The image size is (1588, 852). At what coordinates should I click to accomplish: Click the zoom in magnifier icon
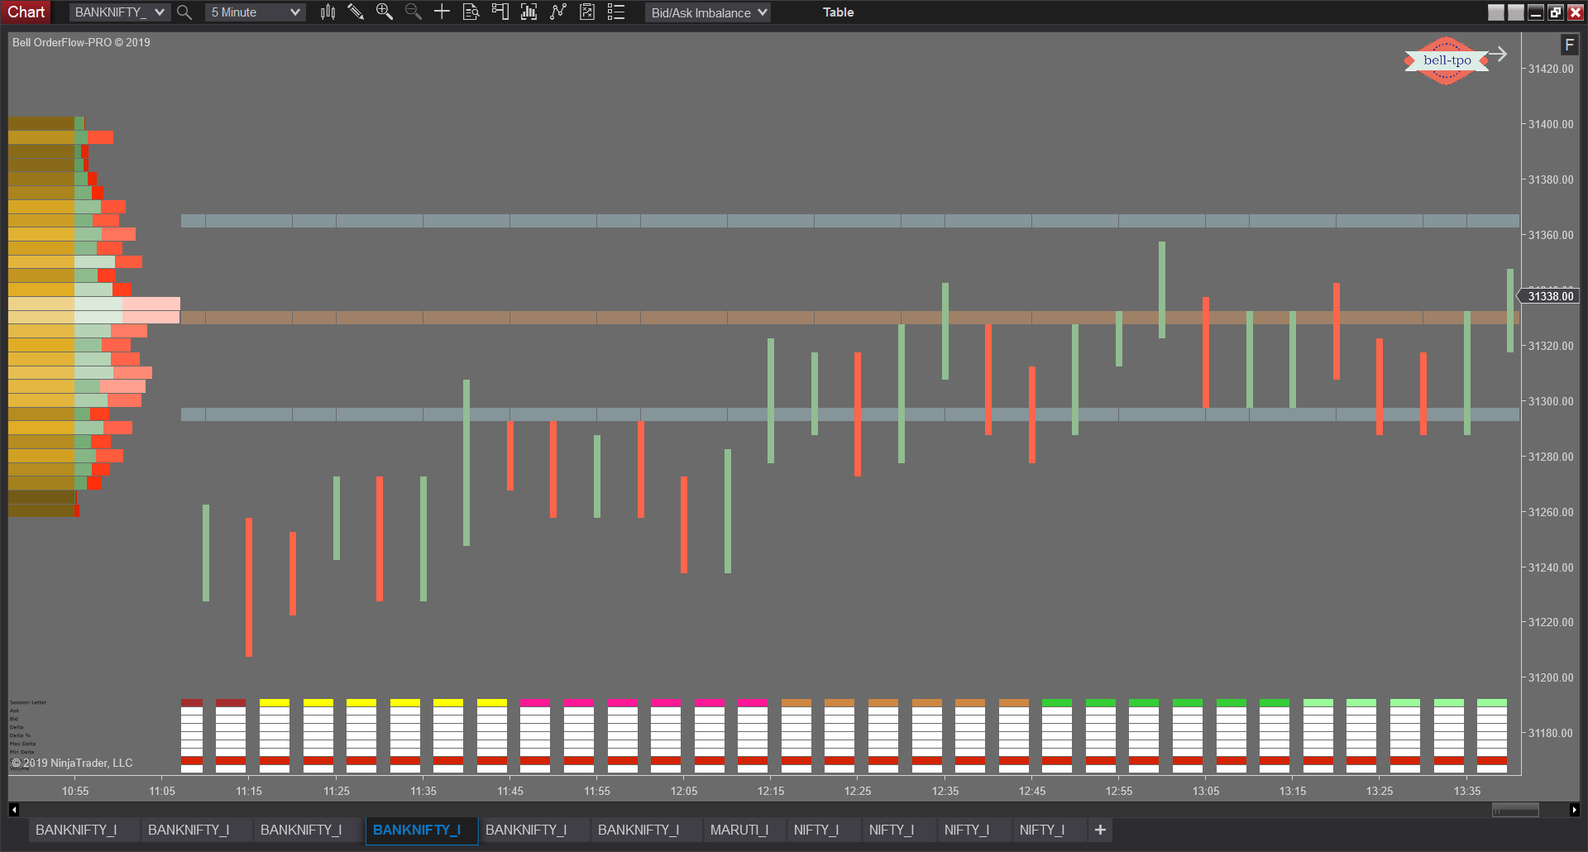click(x=385, y=12)
